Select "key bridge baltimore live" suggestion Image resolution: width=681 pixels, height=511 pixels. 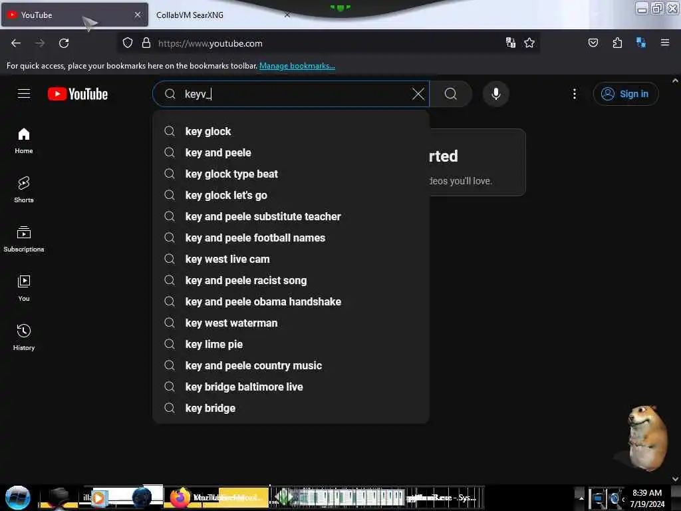coord(291,387)
